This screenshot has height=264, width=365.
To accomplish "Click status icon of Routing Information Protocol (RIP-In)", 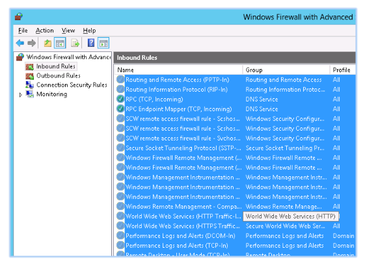I will [x=120, y=89].
